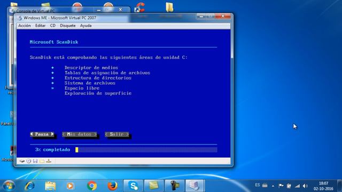
Task: Click the hard disk activity status icon
Action: 22,161
